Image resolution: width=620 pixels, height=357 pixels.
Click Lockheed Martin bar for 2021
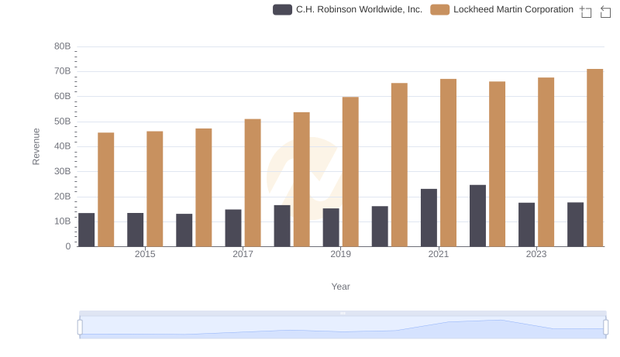(449, 163)
